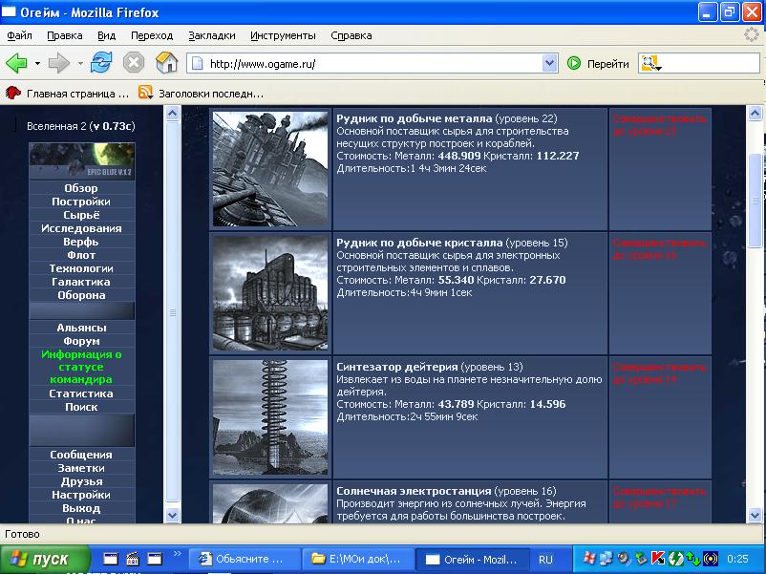Screen dimensions: 766x574
Task: Open Постройки in the game menu
Action: coord(81,202)
